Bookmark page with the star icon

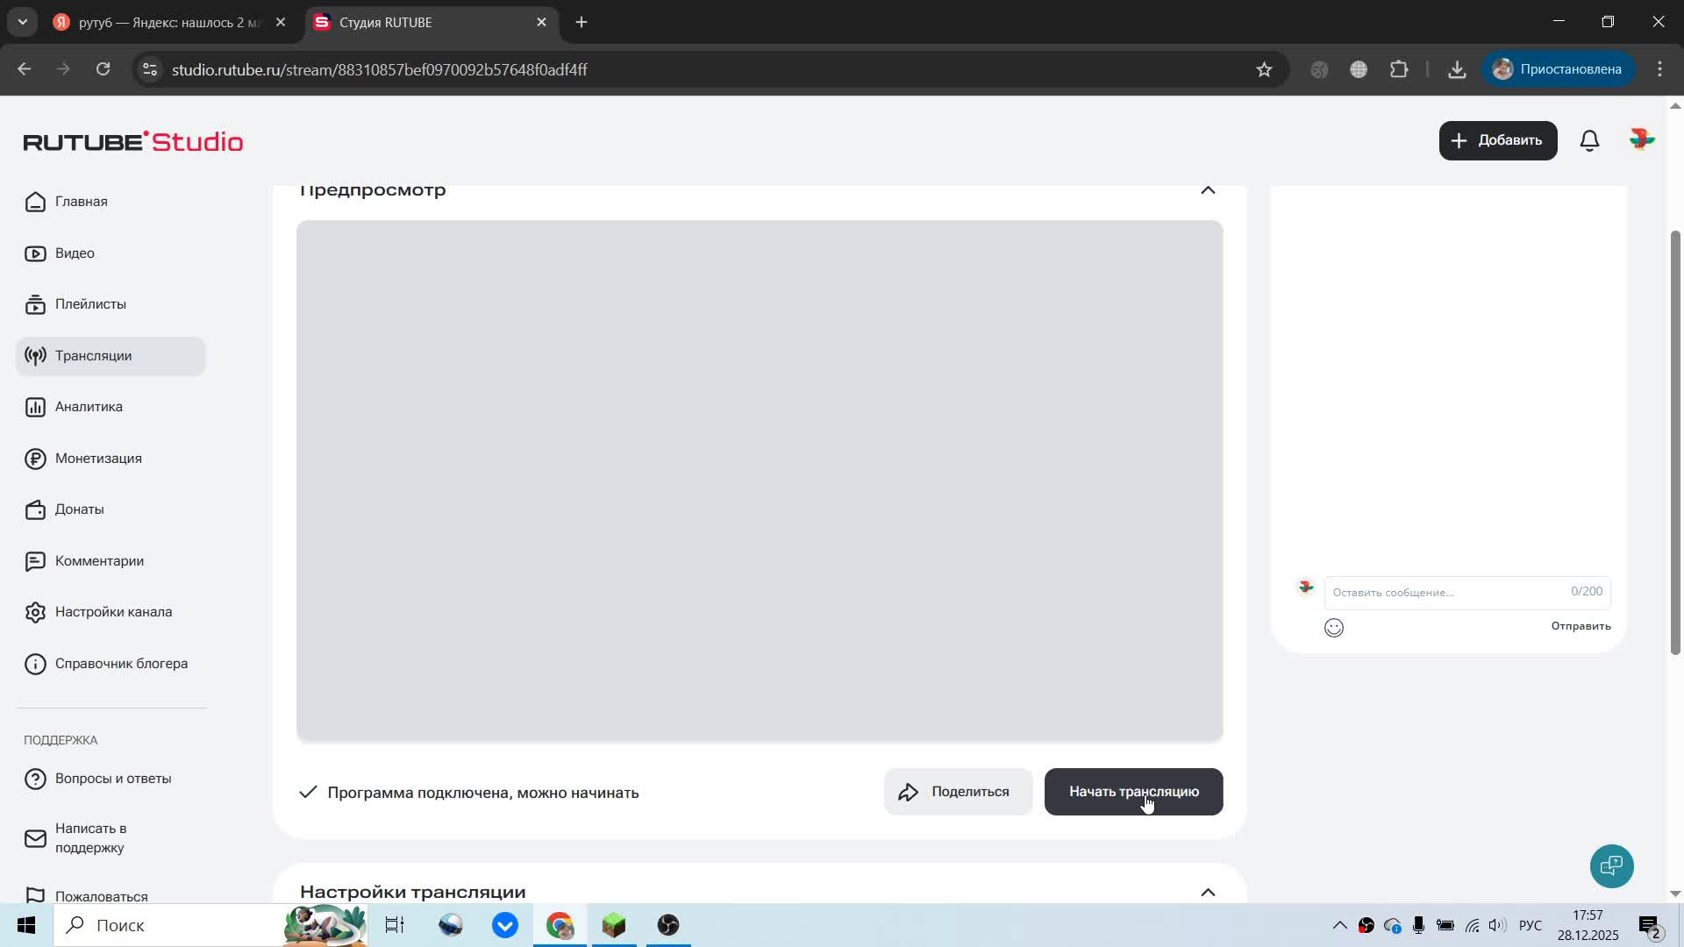pos(1264,69)
